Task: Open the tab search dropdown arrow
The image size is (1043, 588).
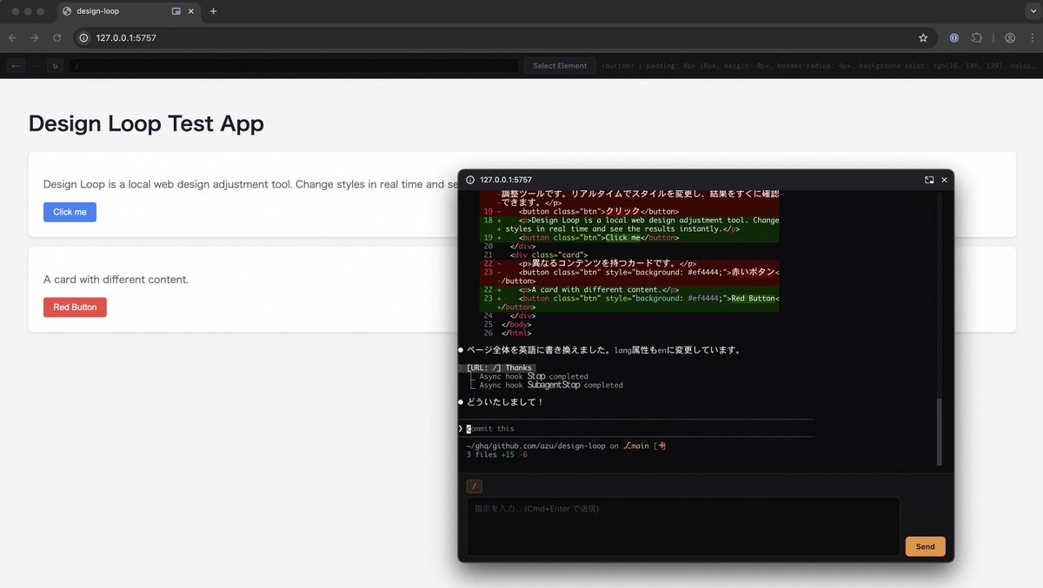Action: [x=1032, y=11]
